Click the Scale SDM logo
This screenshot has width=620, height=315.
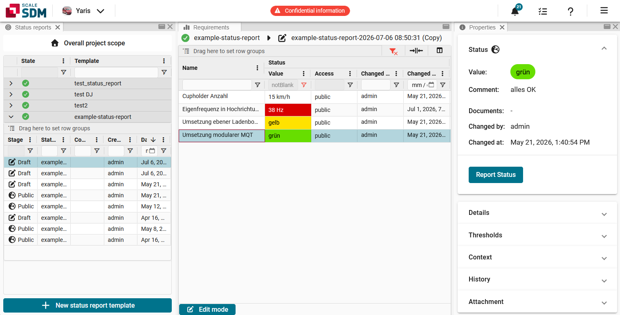coord(26,11)
